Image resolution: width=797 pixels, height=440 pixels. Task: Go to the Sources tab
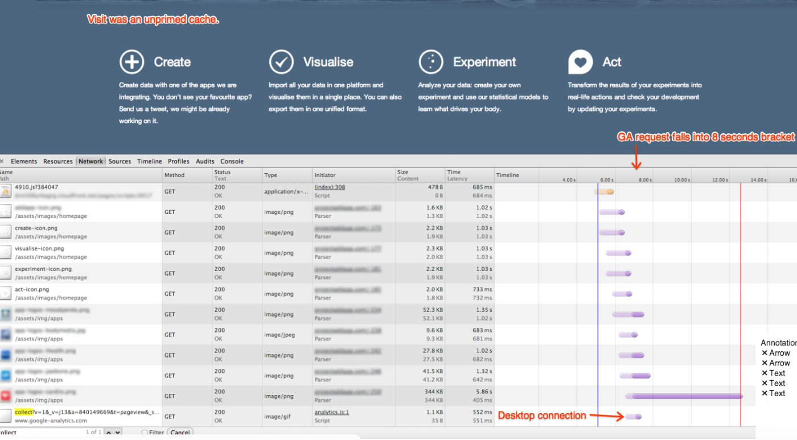(x=120, y=161)
